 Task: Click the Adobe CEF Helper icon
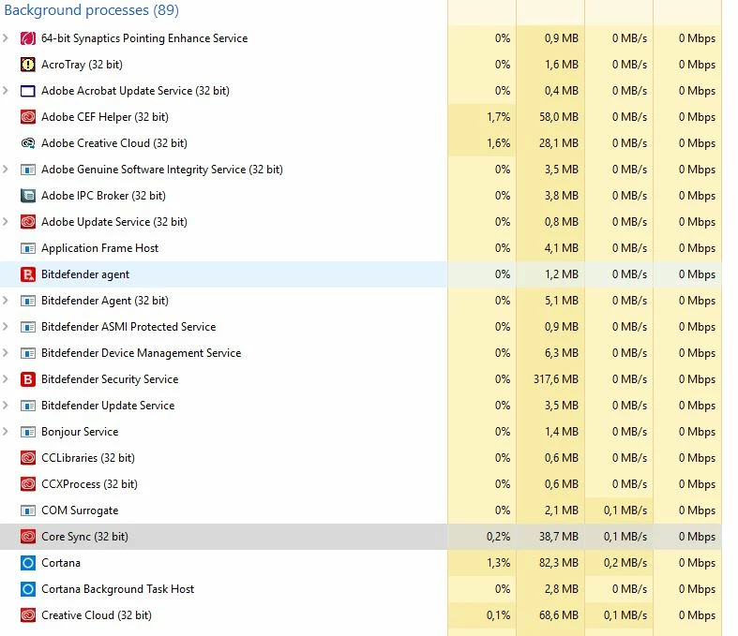click(x=28, y=116)
